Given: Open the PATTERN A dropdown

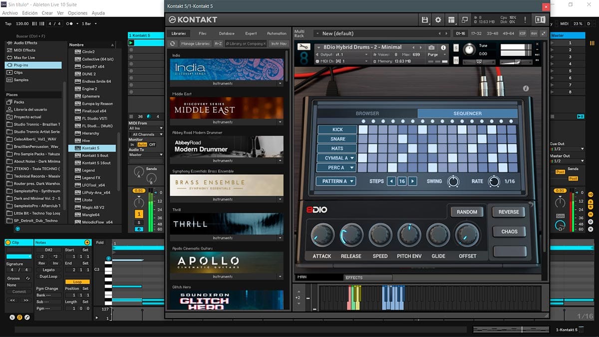Looking at the screenshot, I should [x=335, y=181].
